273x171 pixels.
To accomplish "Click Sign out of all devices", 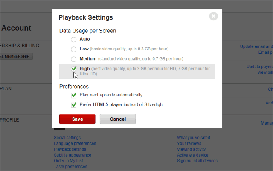I will pyautogui.click(x=197, y=161).
